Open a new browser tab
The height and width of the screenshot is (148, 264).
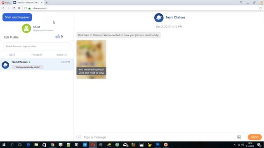coord(47,2)
